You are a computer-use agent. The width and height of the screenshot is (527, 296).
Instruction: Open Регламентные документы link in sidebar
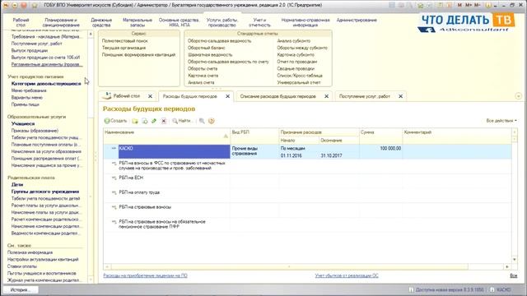[47, 64]
